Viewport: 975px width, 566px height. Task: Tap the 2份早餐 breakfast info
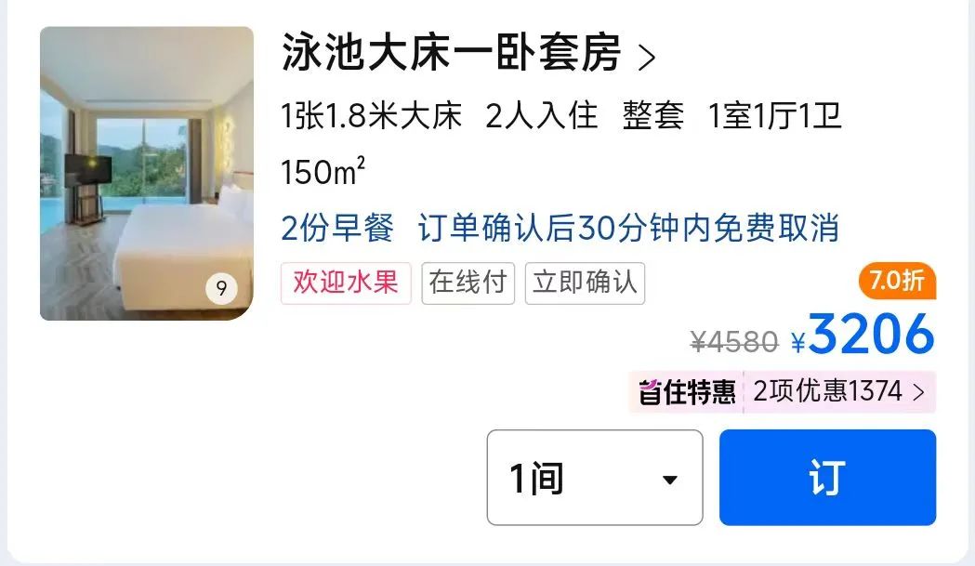(337, 228)
